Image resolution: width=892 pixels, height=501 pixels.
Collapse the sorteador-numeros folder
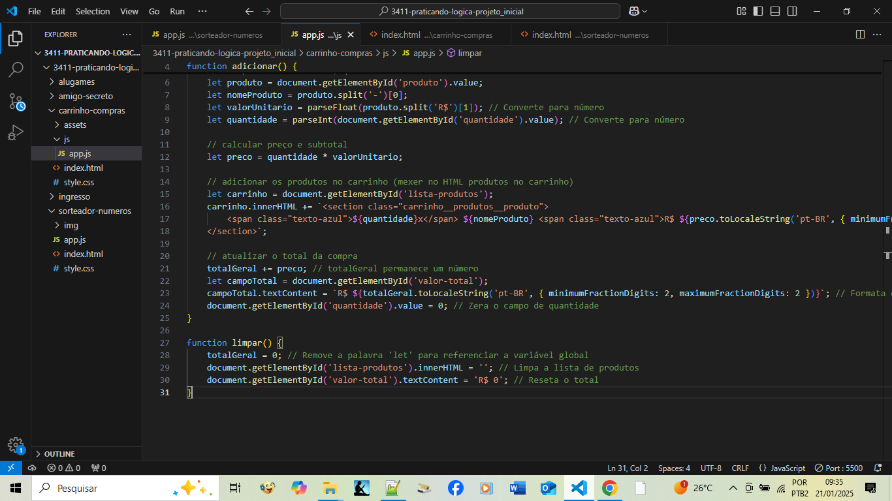87,211
